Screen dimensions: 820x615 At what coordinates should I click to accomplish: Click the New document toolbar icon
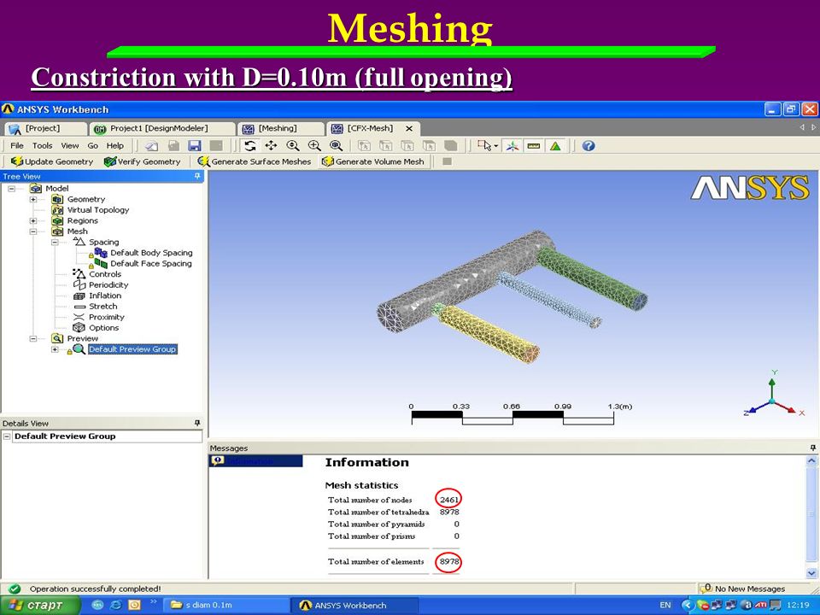152,146
